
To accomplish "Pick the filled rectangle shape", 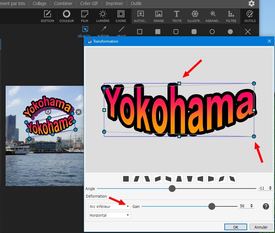I will click(158, 32).
